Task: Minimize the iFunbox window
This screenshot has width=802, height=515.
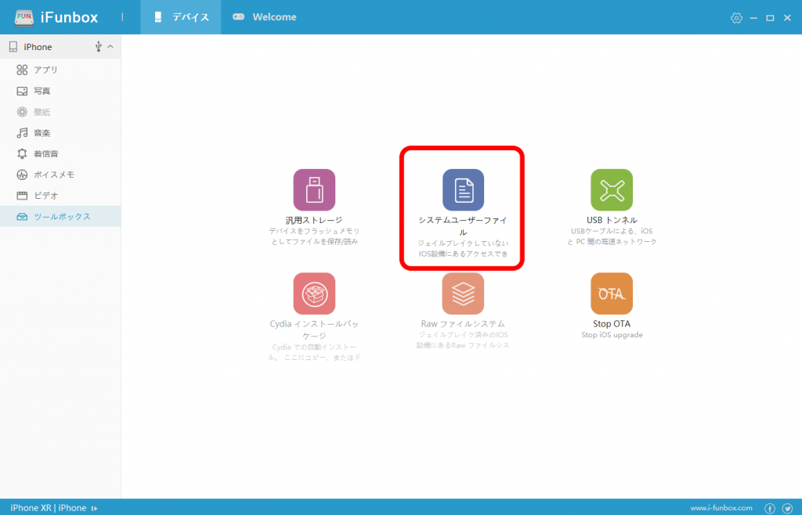Action: (x=753, y=18)
